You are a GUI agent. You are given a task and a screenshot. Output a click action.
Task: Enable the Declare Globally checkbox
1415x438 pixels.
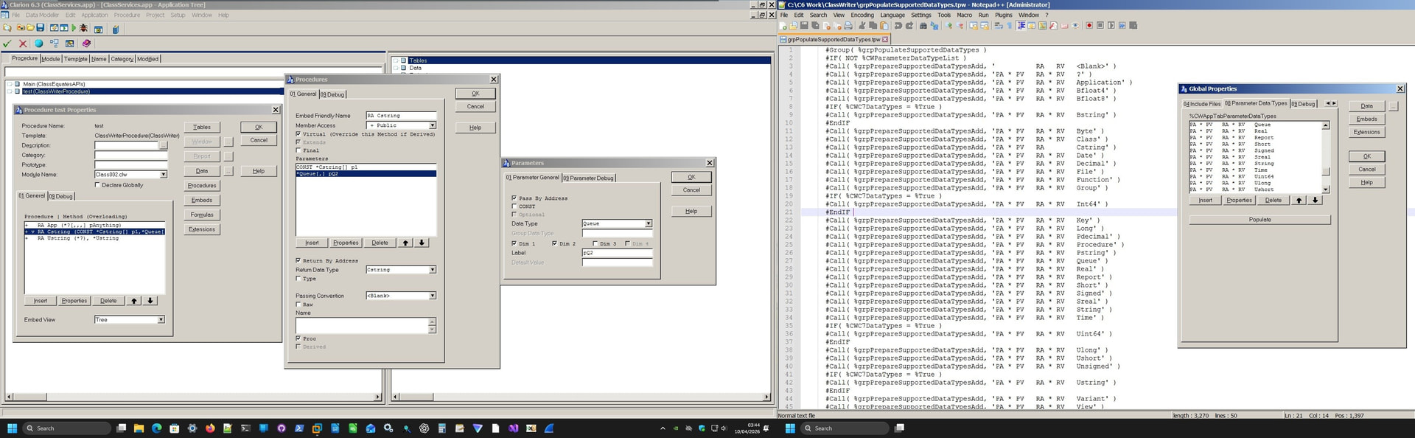[x=97, y=185]
